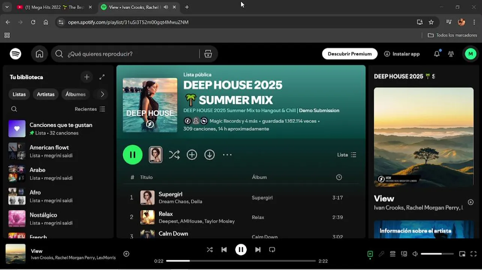482x270 pixels.
Task: Toggle repeat in player bar
Action: coord(272,250)
